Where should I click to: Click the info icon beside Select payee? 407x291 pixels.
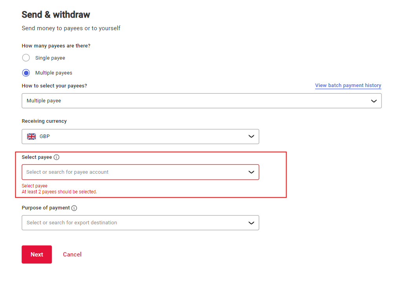(x=57, y=157)
